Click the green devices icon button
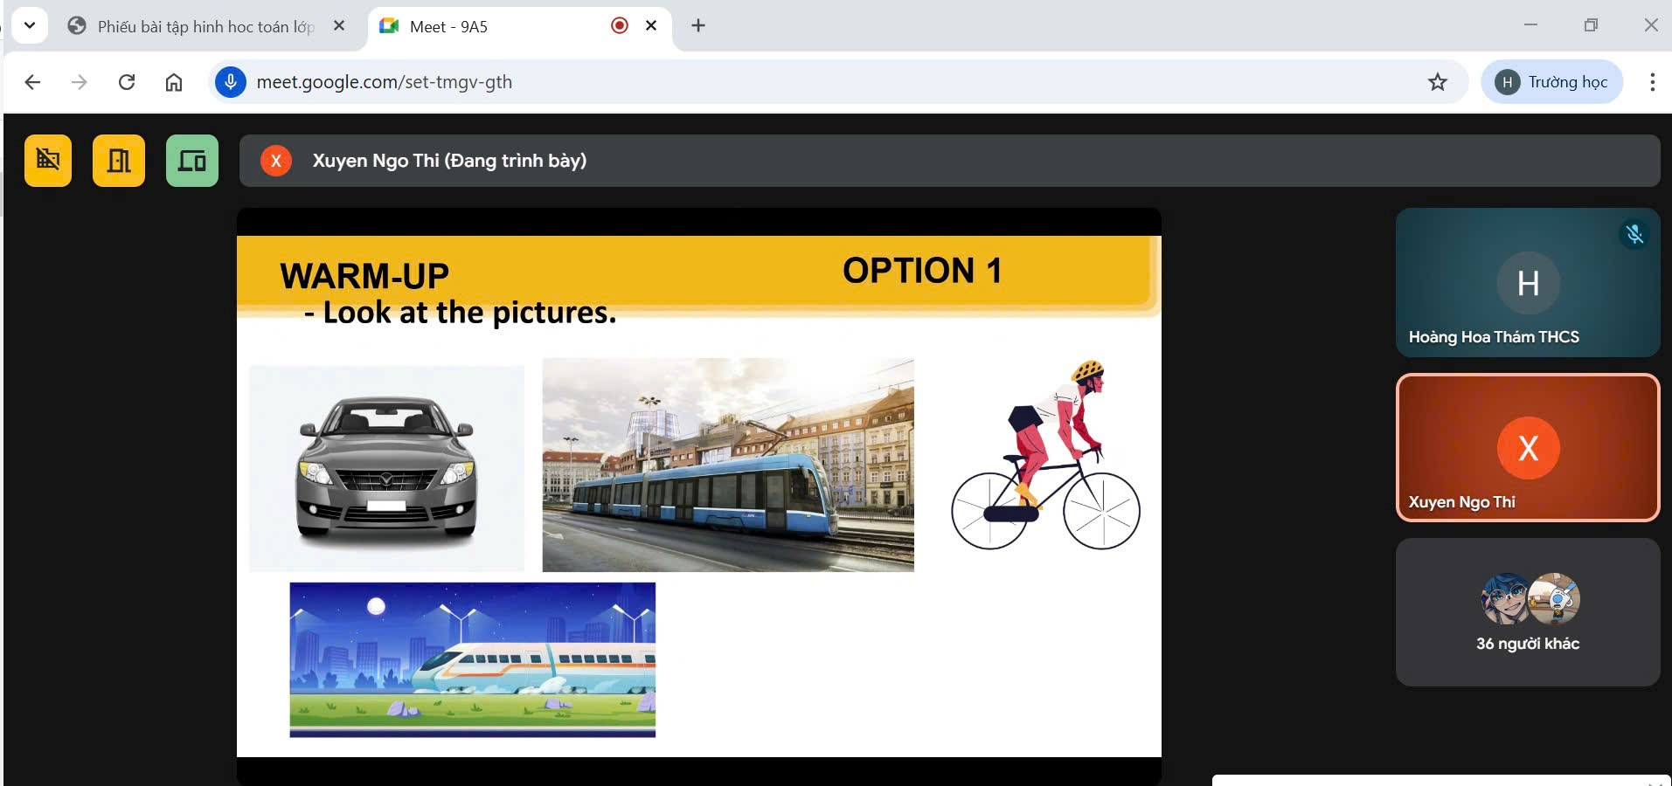Viewport: 1672px width, 786px height. coord(192,161)
